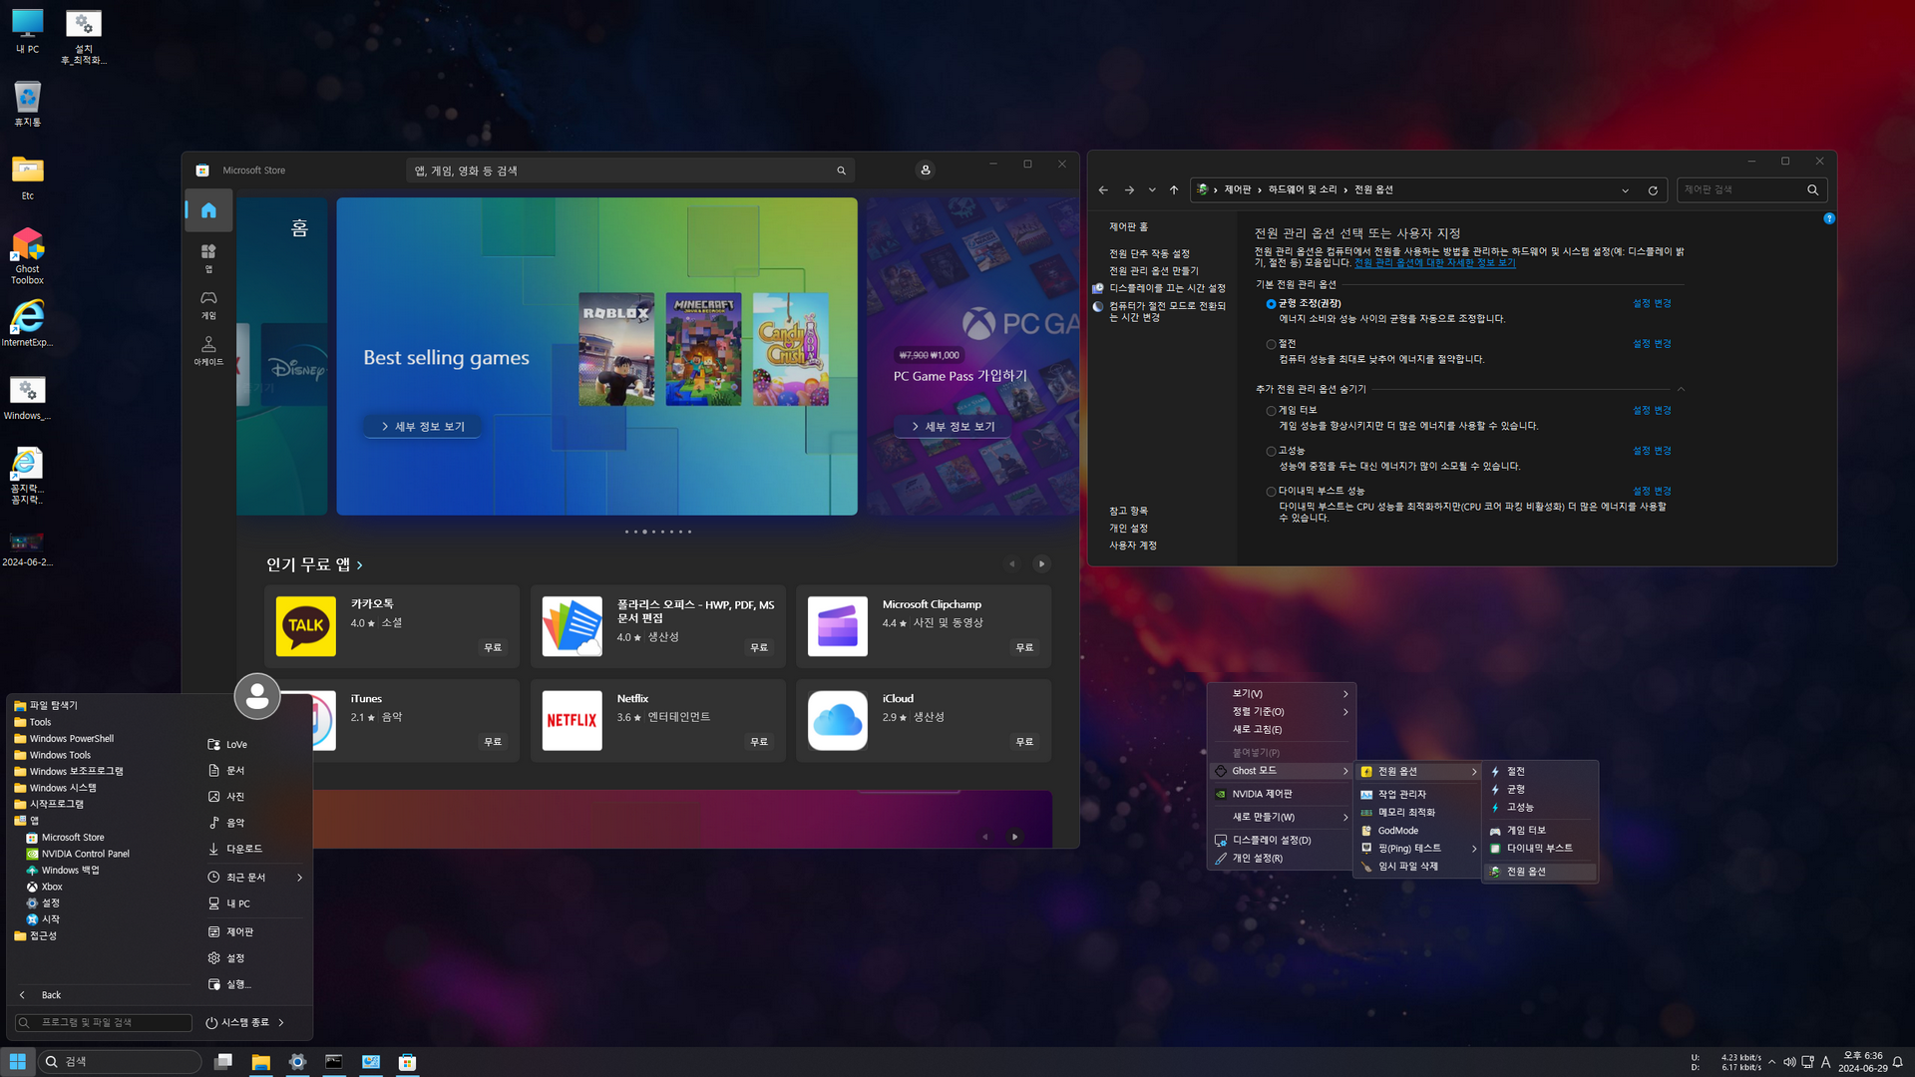Collapse the 추가 전원 관리 옵션 section chevron

pyautogui.click(x=1681, y=389)
